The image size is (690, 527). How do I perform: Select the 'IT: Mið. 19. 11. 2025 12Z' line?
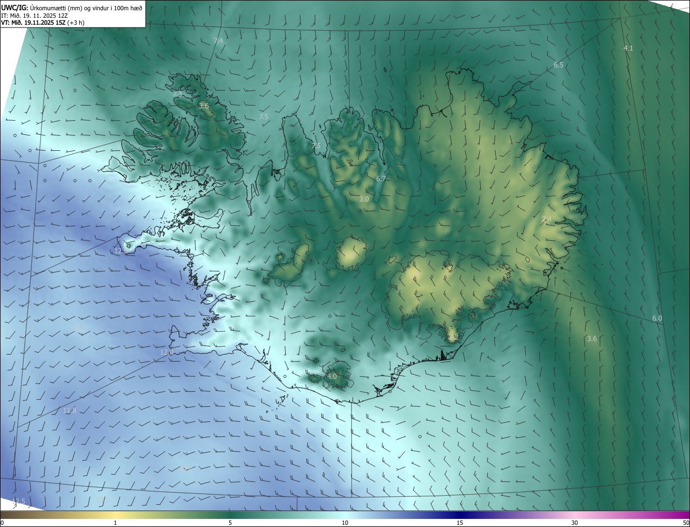(34, 15)
